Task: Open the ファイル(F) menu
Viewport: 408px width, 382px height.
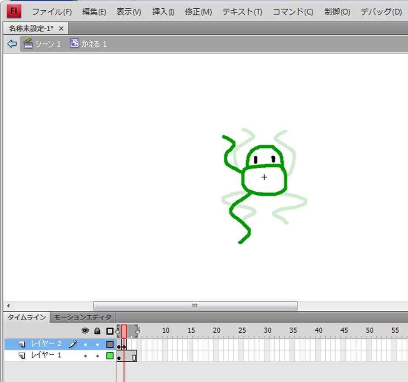Action: [x=51, y=12]
